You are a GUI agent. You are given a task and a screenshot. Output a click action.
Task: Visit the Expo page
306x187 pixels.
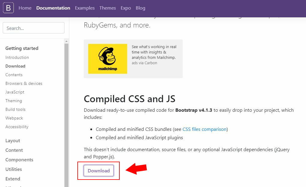coord(126,8)
